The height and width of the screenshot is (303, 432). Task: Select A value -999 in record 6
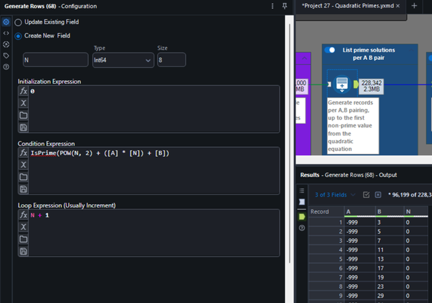[360, 268]
